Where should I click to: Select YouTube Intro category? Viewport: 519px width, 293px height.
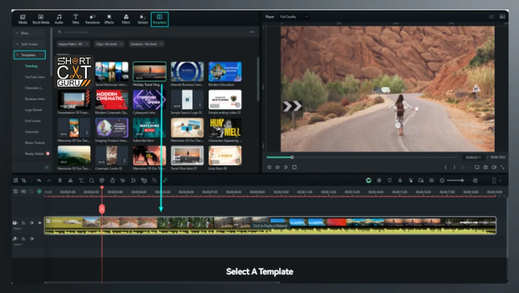coord(35,77)
